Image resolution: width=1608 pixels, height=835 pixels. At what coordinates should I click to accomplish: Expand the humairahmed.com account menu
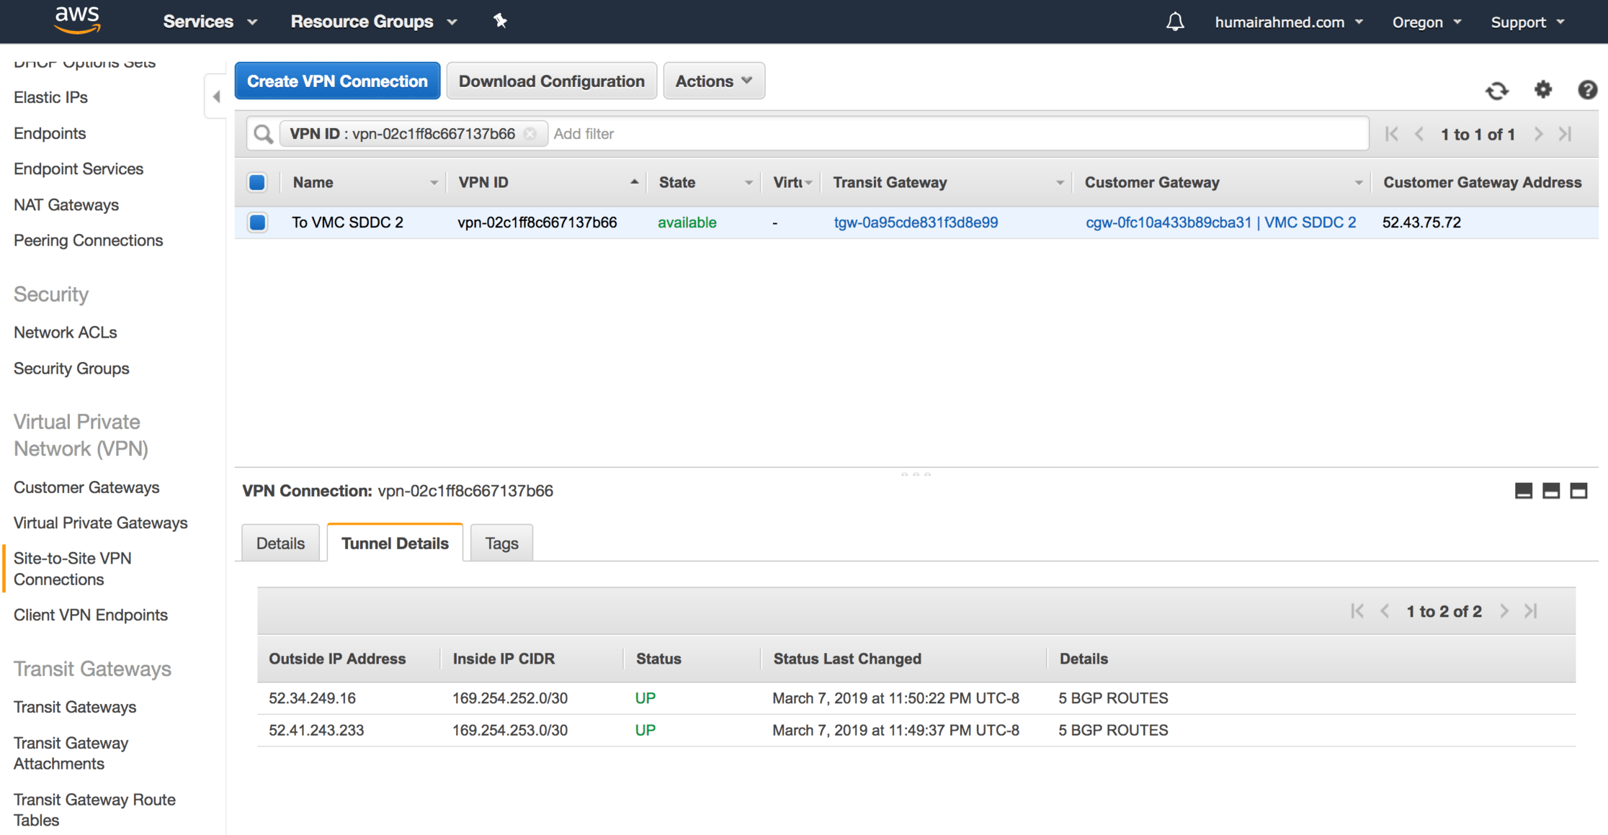pyautogui.click(x=1287, y=22)
